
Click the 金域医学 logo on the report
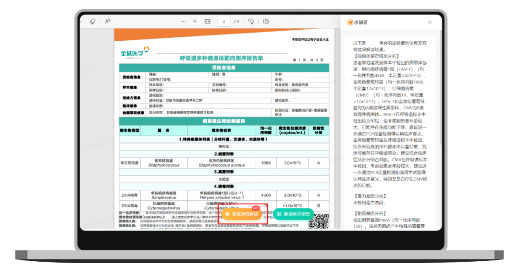click(x=135, y=53)
